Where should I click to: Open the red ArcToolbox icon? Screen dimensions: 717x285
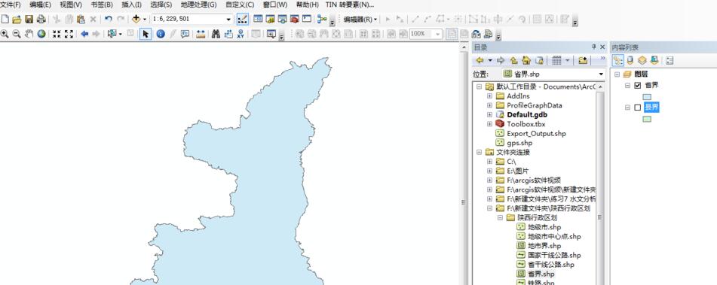tap(295, 19)
